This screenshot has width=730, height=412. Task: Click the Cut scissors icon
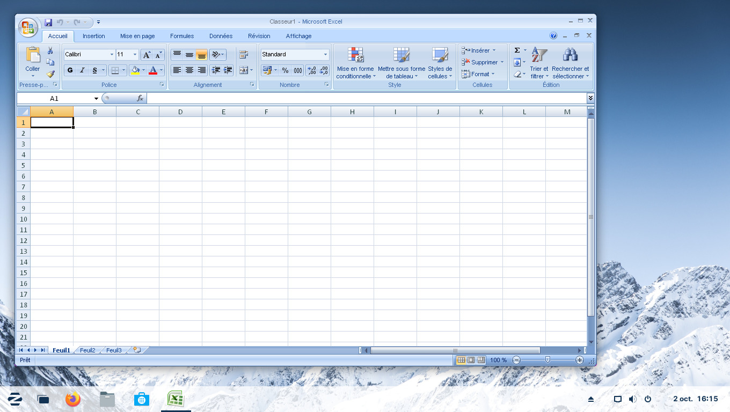(50, 50)
